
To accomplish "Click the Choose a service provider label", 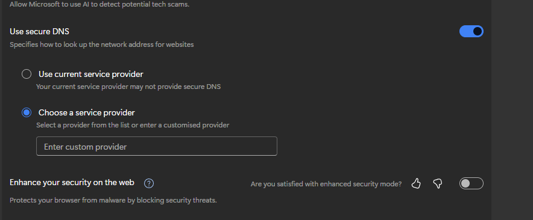I will [87, 112].
